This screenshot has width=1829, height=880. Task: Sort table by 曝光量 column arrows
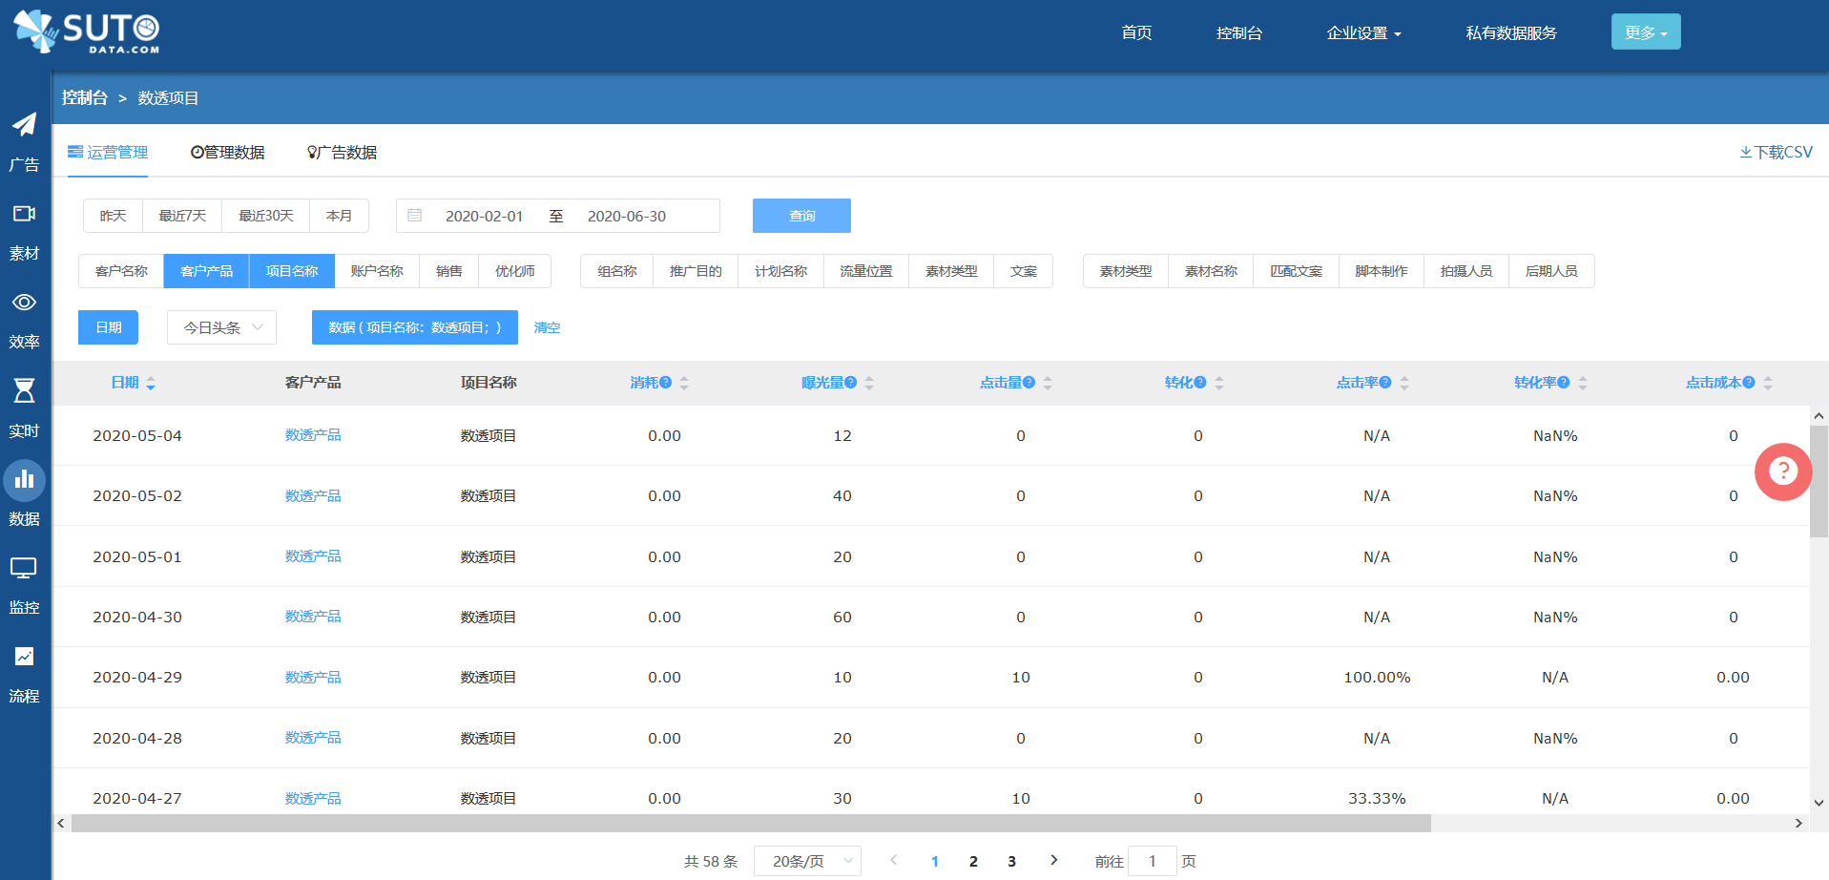click(869, 384)
